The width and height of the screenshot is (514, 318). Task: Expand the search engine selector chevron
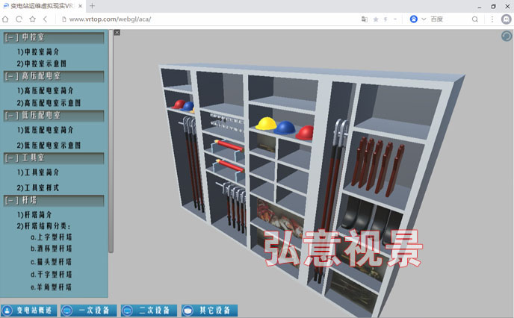424,19
